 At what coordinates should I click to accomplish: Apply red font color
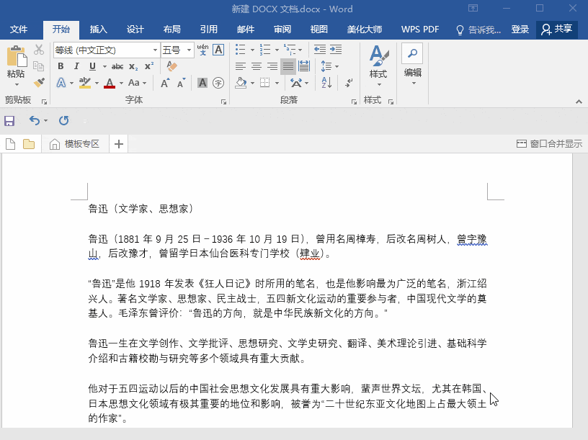tap(110, 83)
